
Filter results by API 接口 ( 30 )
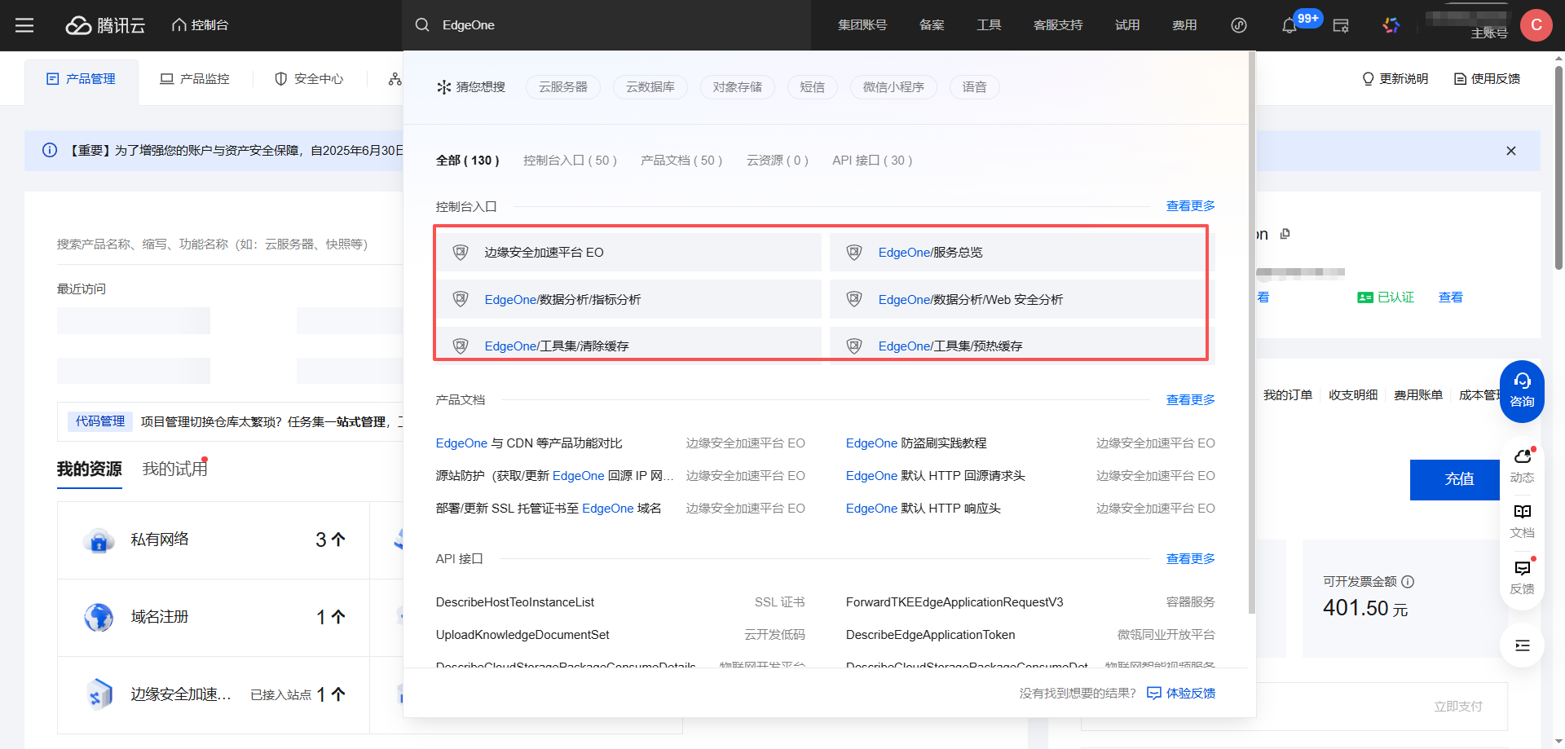coord(872,161)
